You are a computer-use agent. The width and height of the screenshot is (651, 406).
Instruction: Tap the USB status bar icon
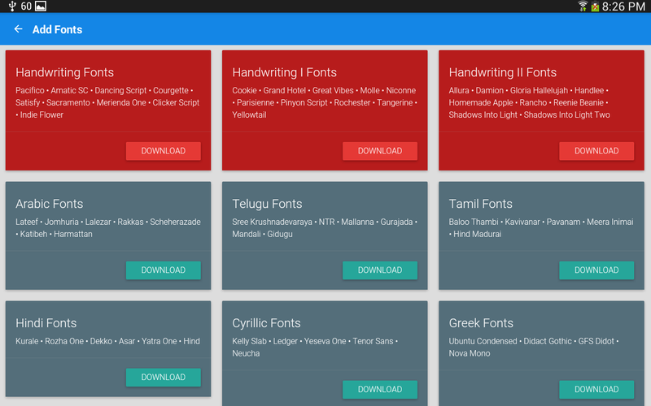[12, 6]
